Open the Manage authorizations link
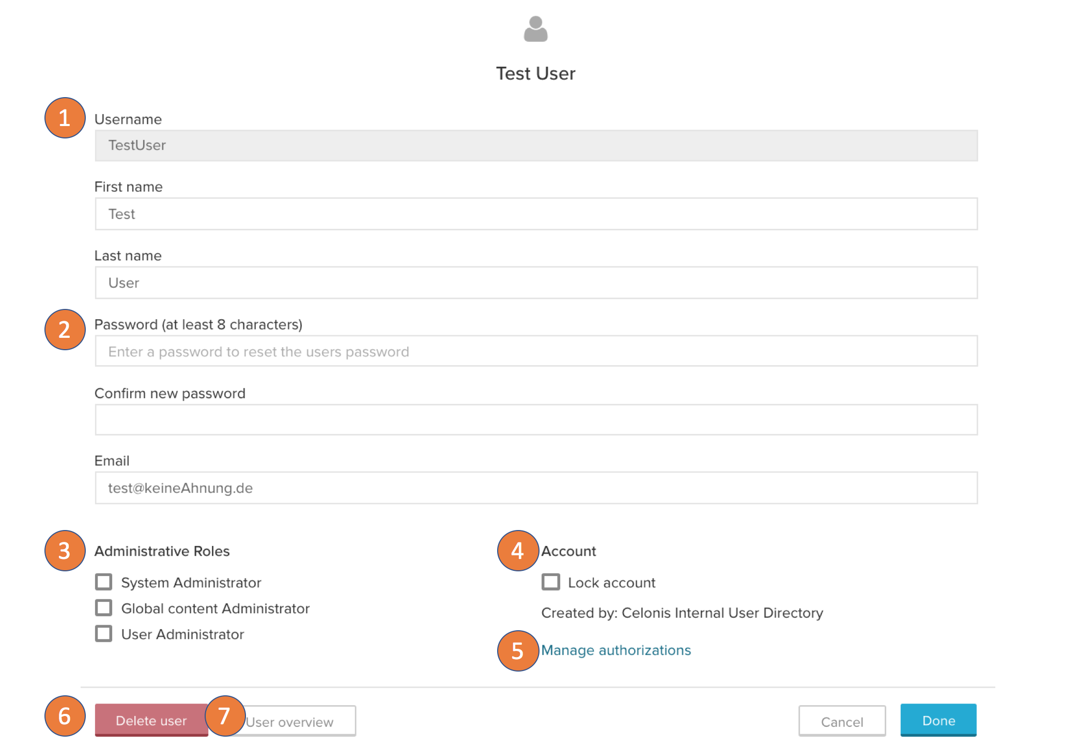 [x=616, y=650]
